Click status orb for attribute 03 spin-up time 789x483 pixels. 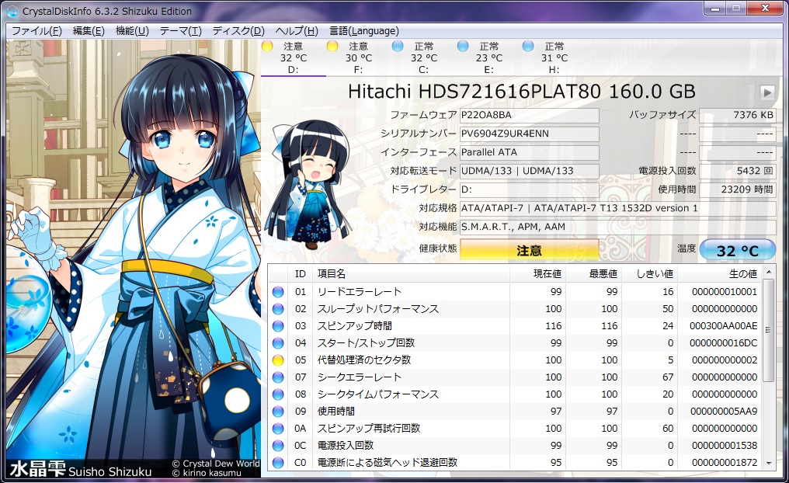tap(278, 326)
